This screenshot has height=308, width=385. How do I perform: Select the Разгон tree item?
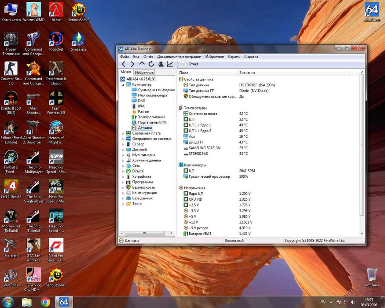tap(143, 112)
